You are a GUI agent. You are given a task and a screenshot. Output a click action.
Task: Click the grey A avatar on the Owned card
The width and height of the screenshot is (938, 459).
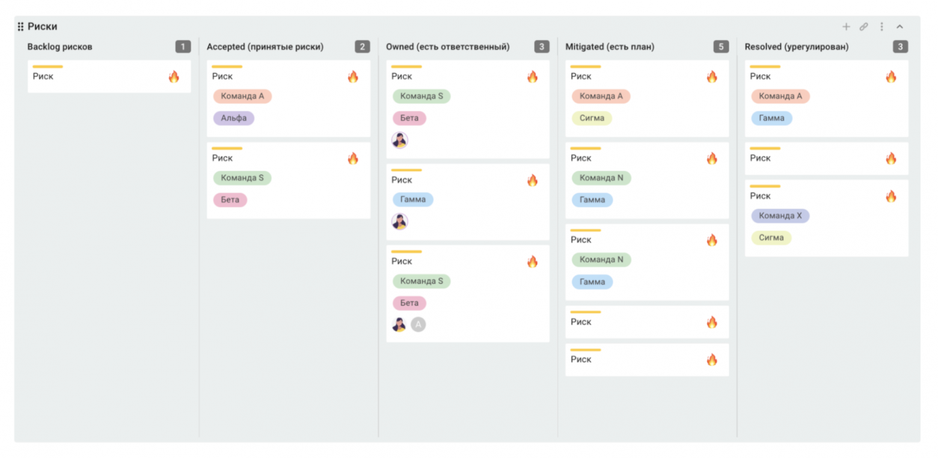tap(418, 324)
